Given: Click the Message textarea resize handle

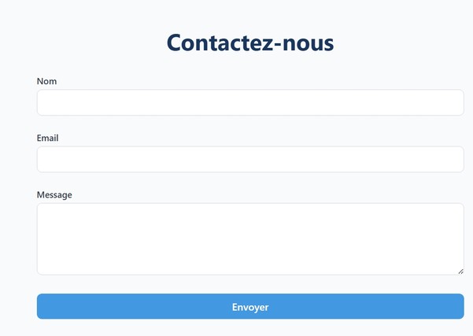Looking at the screenshot, I should (x=460, y=271).
